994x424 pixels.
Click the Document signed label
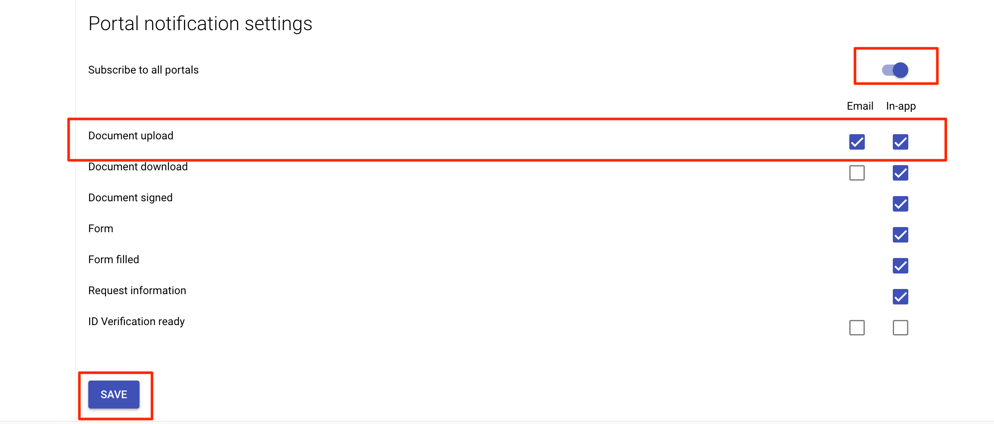tap(130, 198)
